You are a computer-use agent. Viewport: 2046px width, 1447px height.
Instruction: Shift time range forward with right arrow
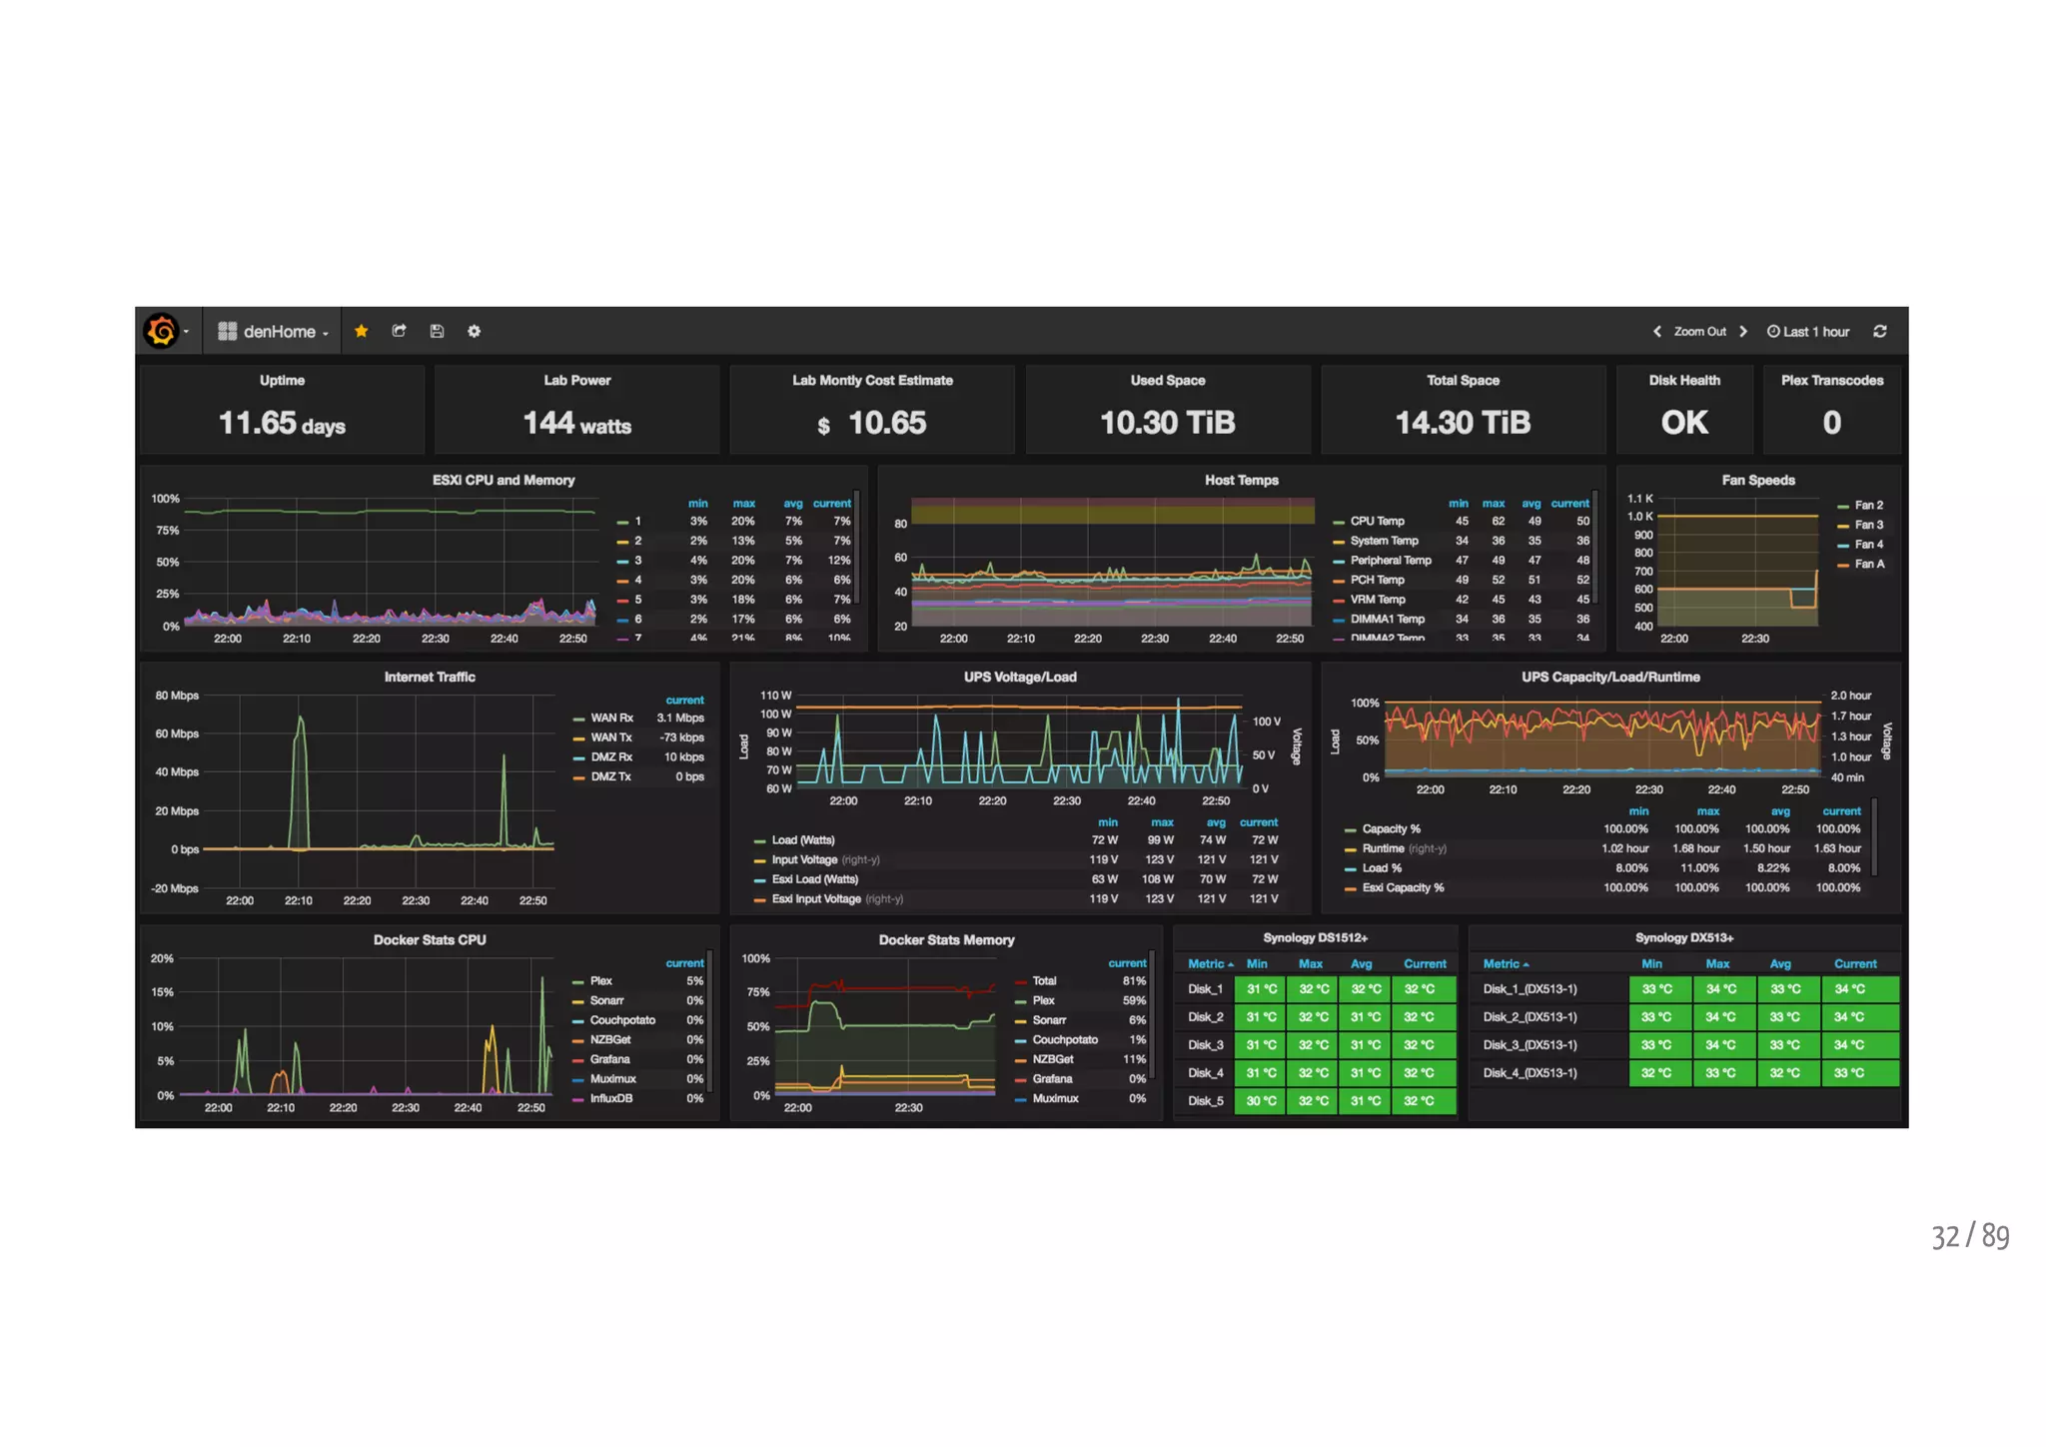[x=1743, y=331]
